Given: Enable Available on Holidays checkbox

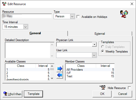Looking at the screenshot, I should (x=78, y=17).
